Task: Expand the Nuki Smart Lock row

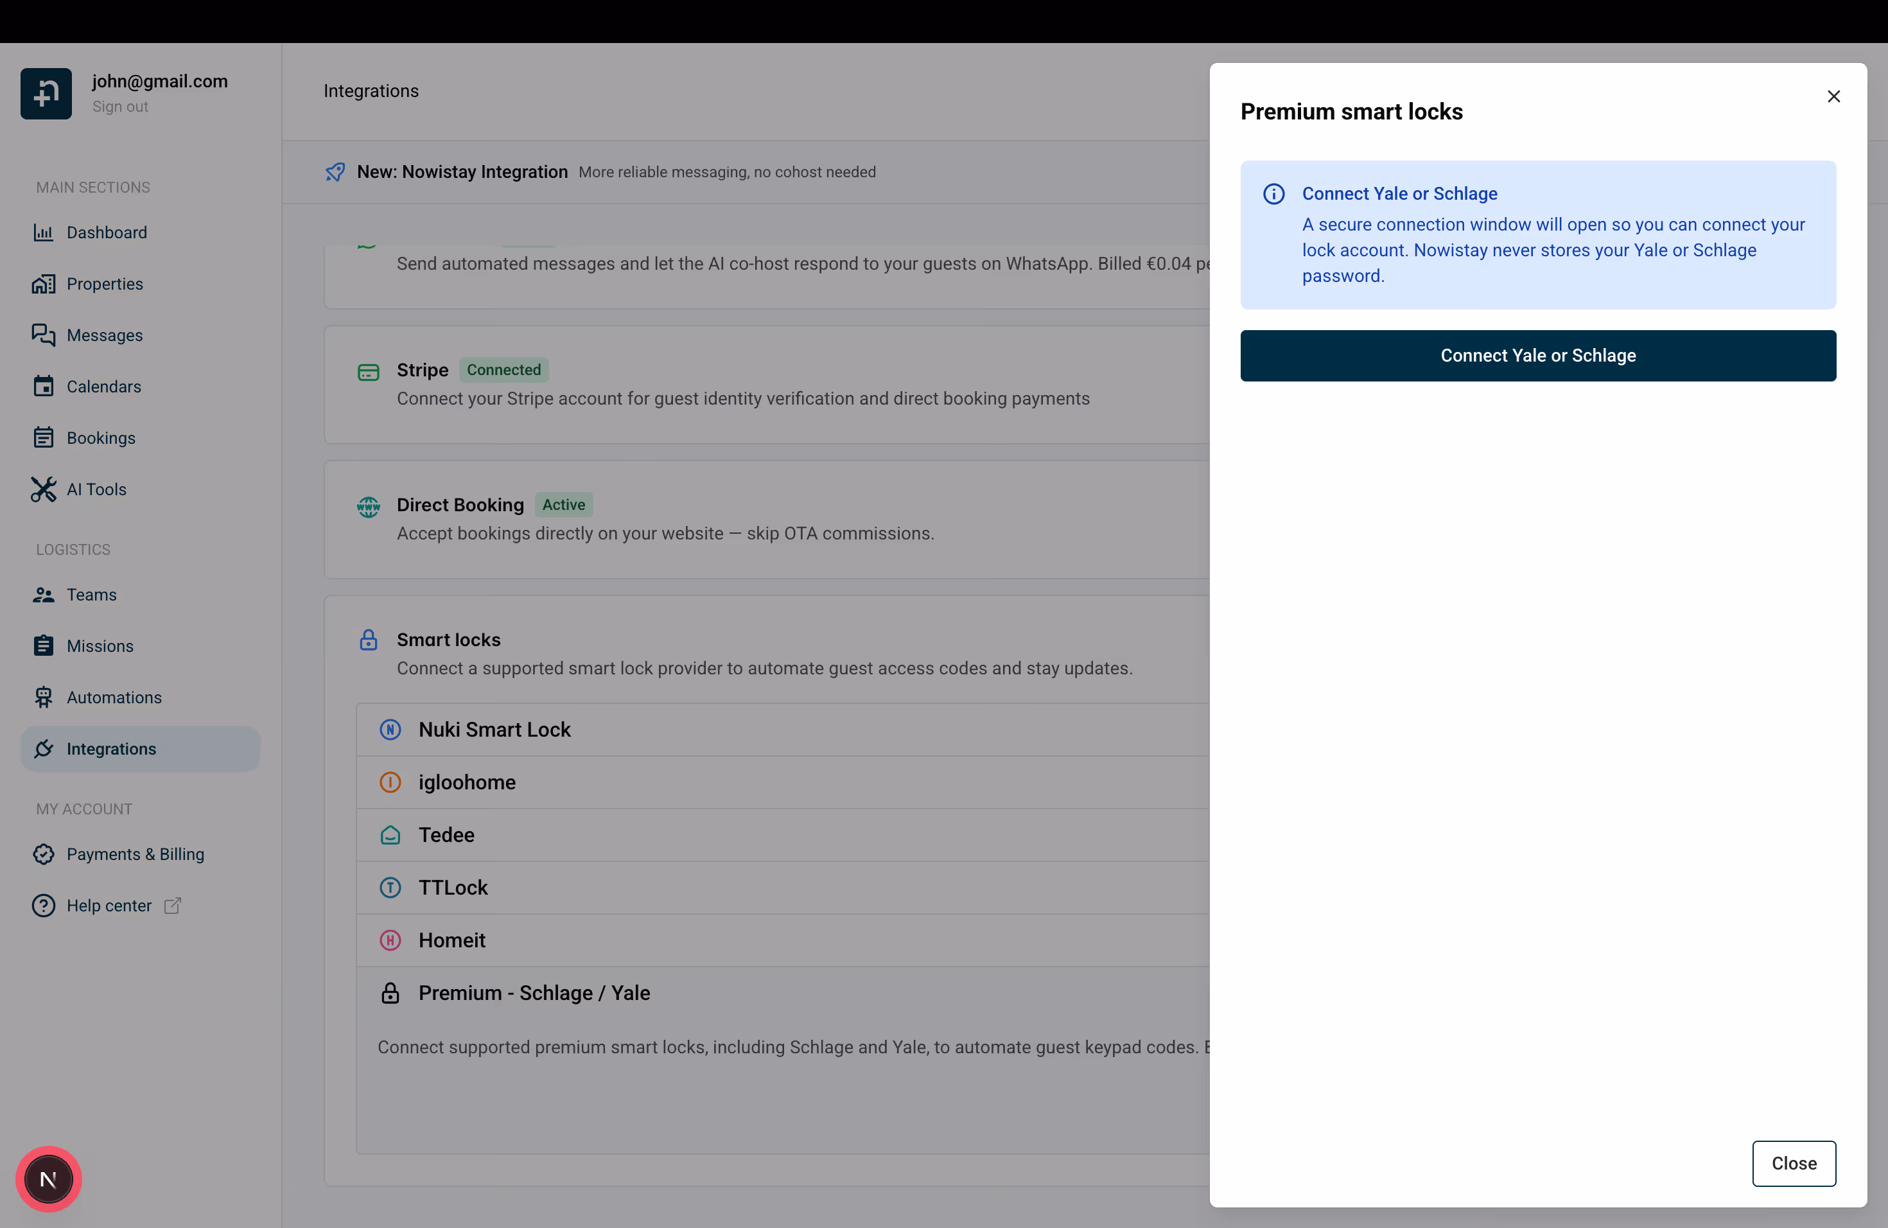Action: [x=783, y=730]
